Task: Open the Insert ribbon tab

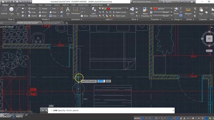Action: click(x=13, y=5)
